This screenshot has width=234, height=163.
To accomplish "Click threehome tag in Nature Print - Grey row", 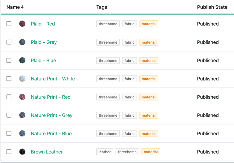I will [108, 115].
